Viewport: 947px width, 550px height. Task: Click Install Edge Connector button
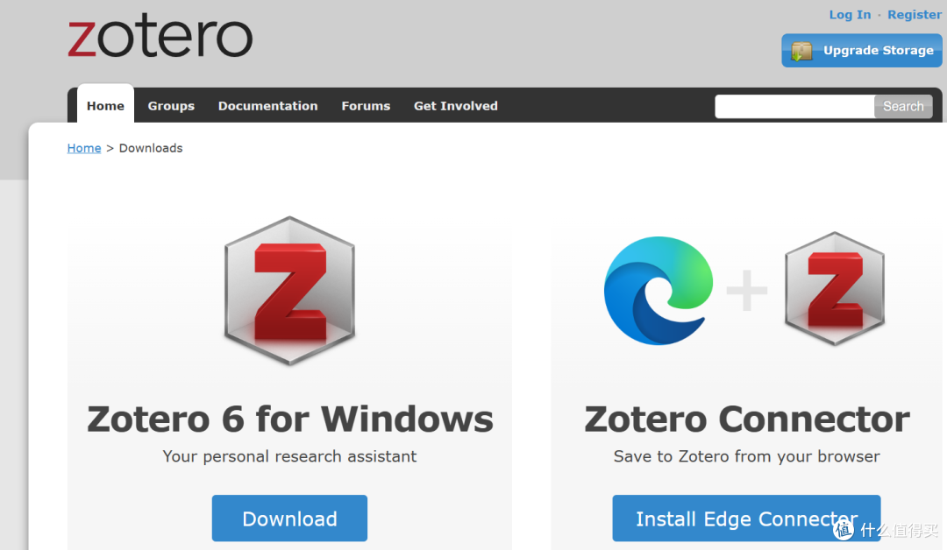[746, 518]
